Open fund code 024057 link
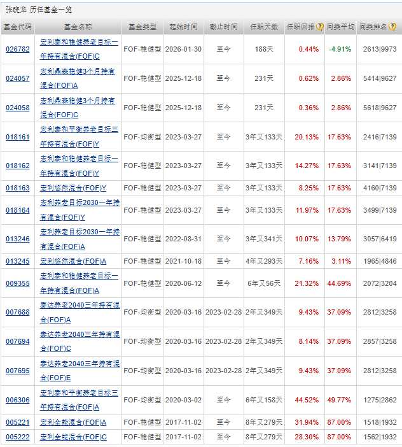402x447 pixels. pyautogui.click(x=18, y=78)
